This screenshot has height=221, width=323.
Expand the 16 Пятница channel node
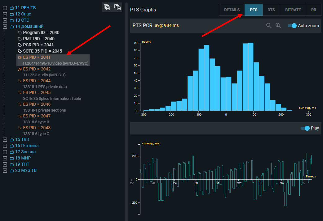[x=5, y=146]
